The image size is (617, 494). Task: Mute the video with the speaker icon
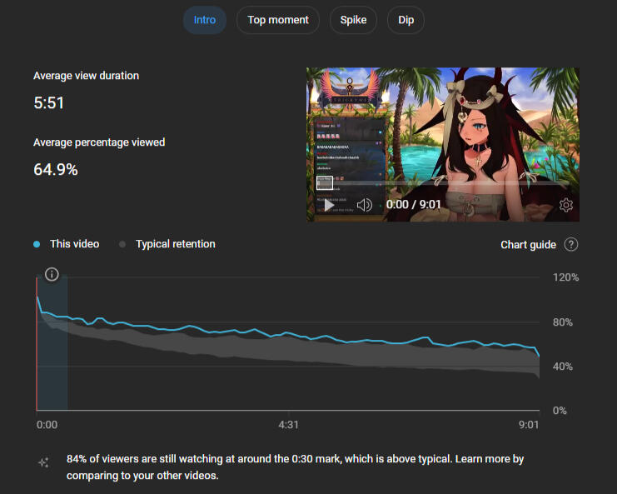pyautogui.click(x=364, y=205)
